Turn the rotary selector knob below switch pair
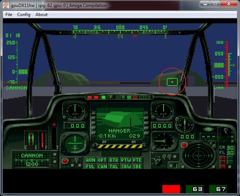Image resolution: width=240 pixels, height=196 pixels. coord(158,161)
